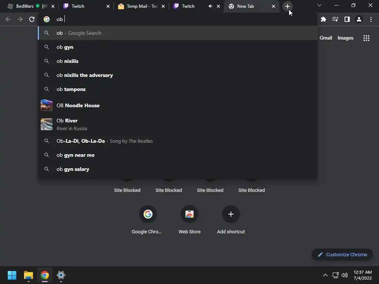Image resolution: width=379 pixels, height=284 pixels.
Task: Pick the 'ob tampons' suggestion
Action: click(178, 89)
